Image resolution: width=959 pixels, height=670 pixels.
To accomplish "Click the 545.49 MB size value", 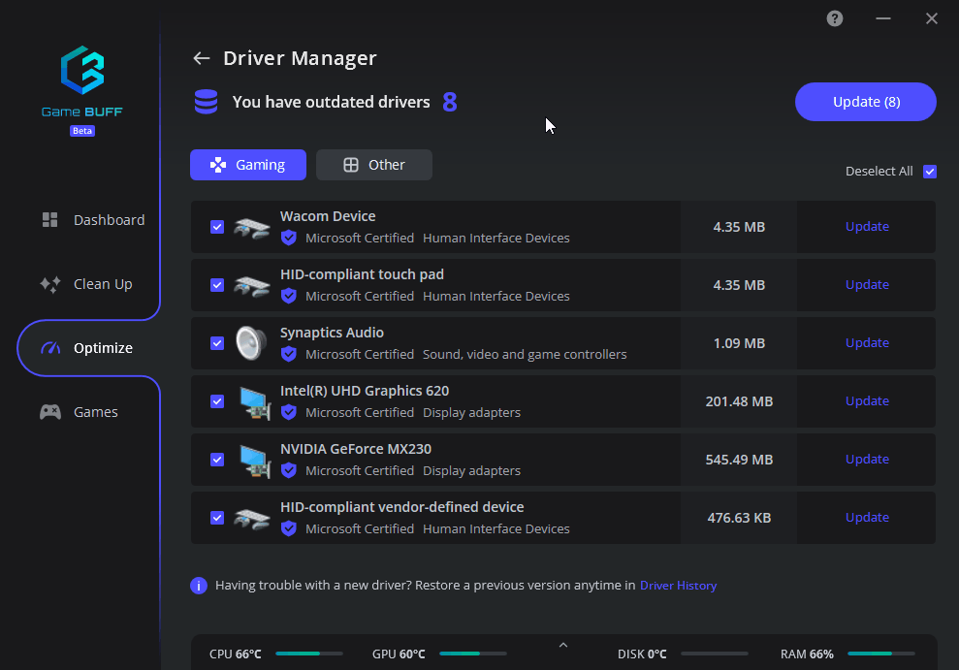I will [739, 460].
